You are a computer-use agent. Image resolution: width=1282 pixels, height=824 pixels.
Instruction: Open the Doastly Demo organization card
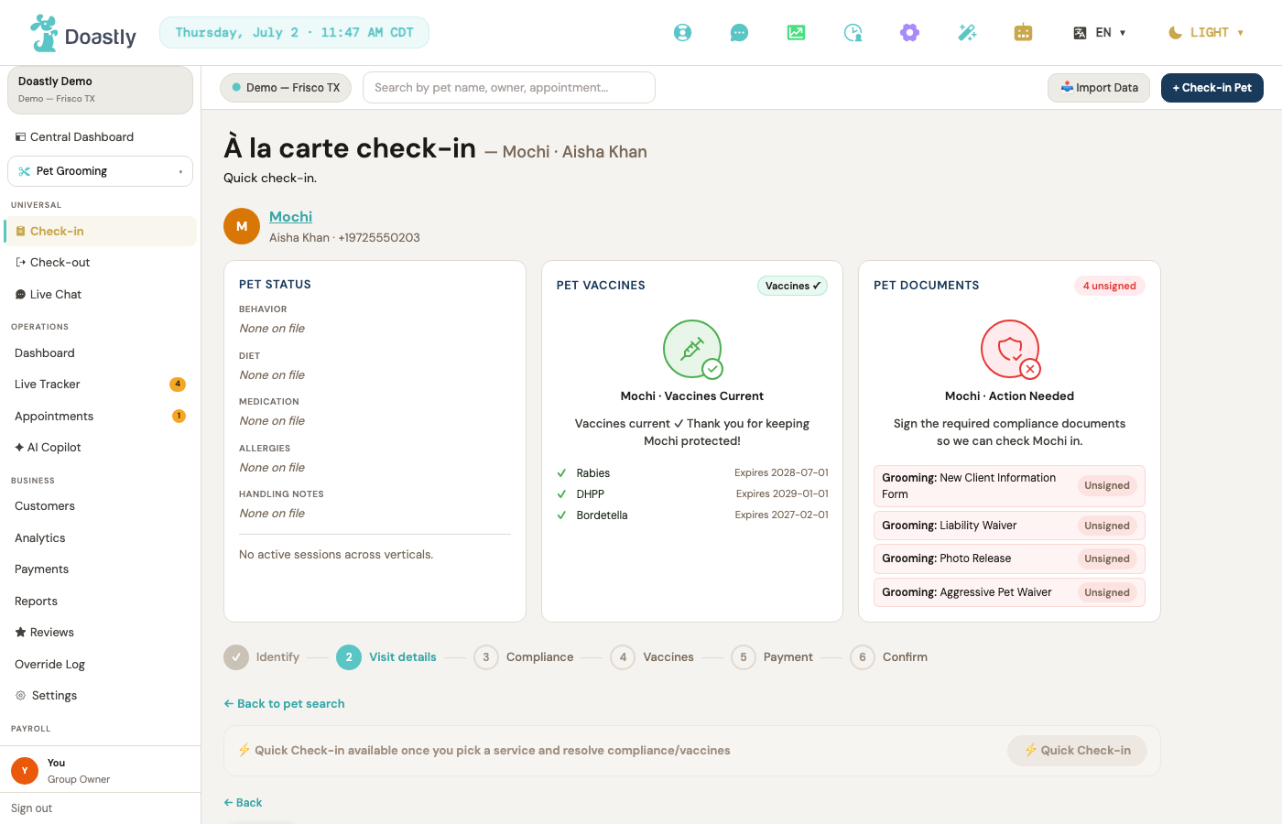(100, 90)
